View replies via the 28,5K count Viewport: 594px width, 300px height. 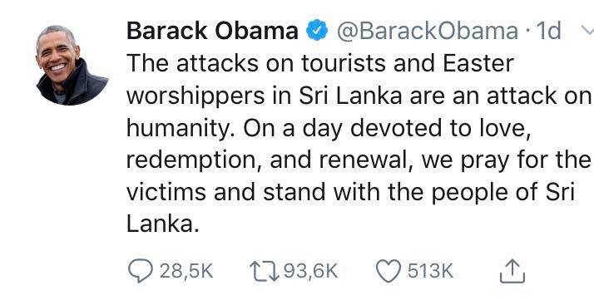pos(186,271)
